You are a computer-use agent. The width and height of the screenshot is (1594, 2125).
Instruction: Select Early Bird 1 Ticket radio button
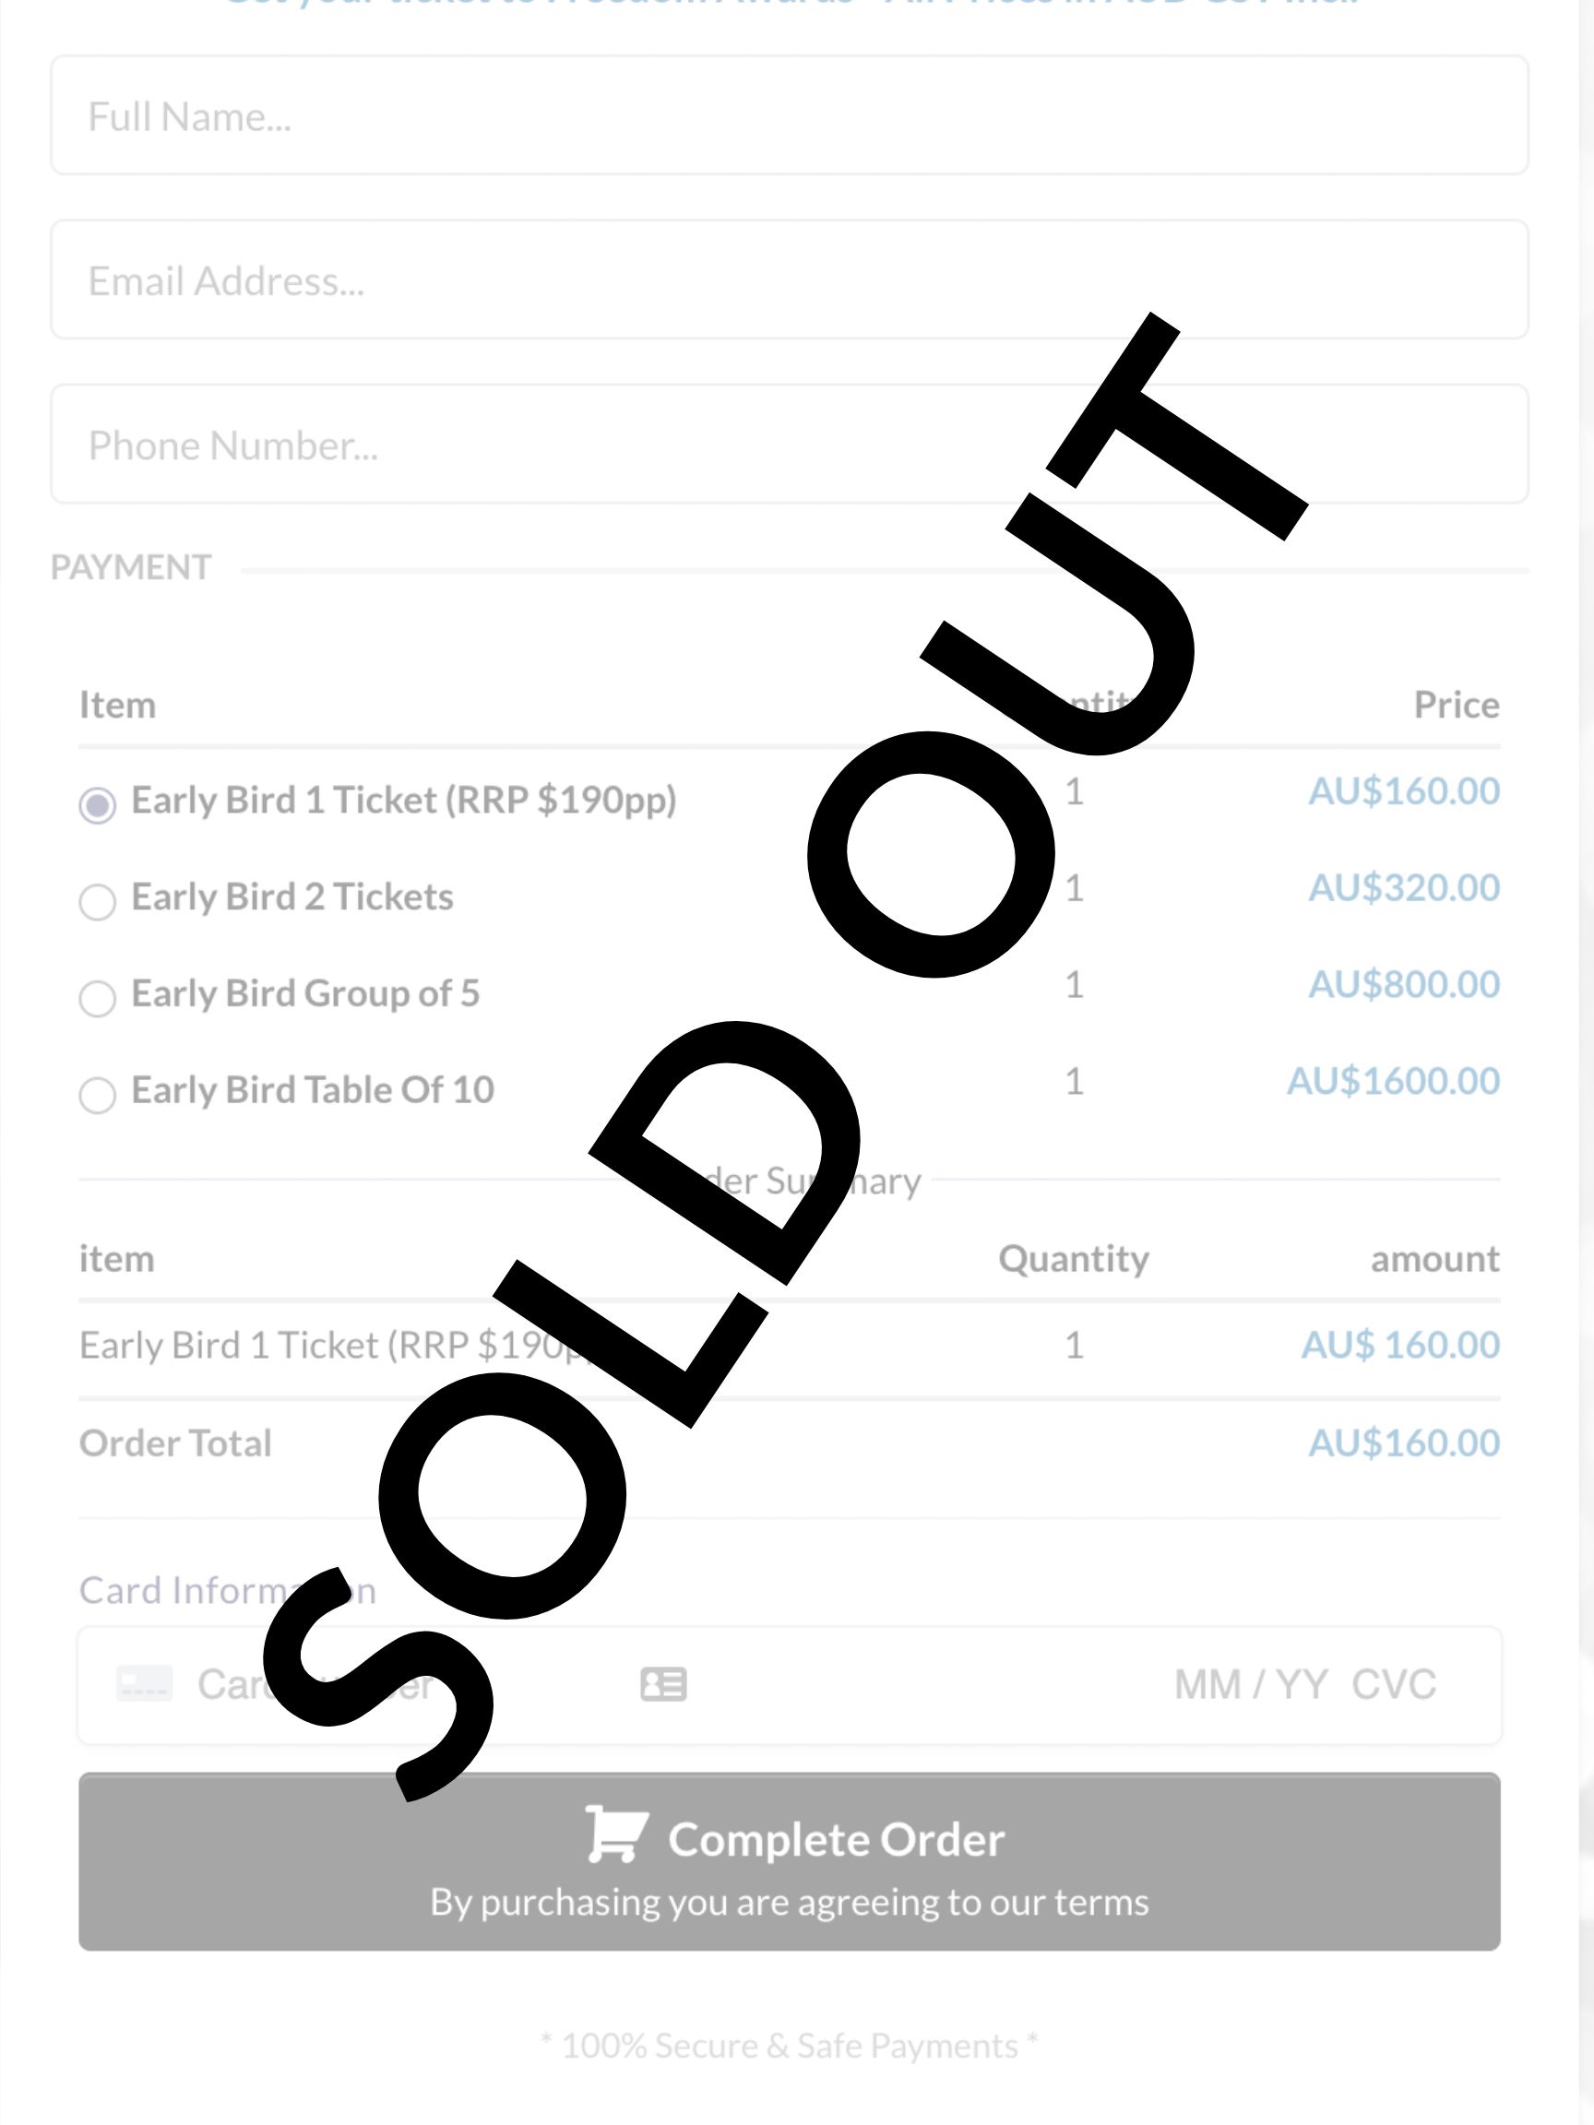pyautogui.click(x=97, y=804)
